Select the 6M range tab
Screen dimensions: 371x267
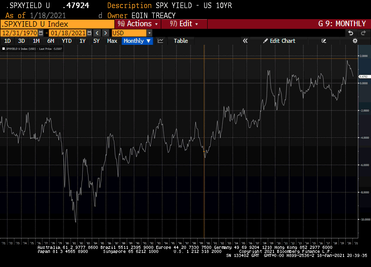click(50, 41)
